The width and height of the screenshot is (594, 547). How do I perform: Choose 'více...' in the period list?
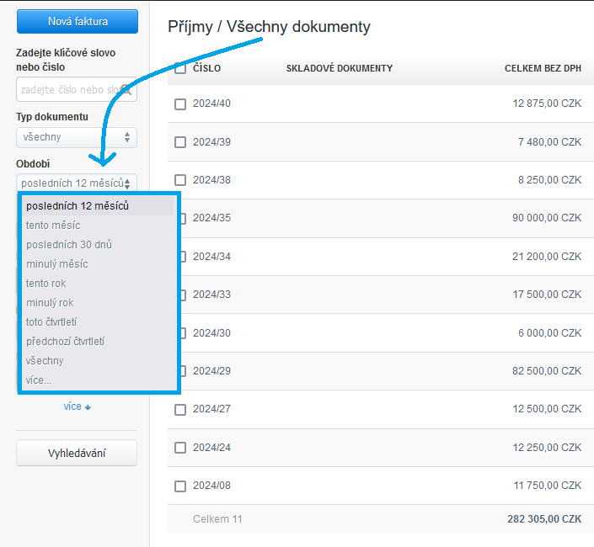38,380
